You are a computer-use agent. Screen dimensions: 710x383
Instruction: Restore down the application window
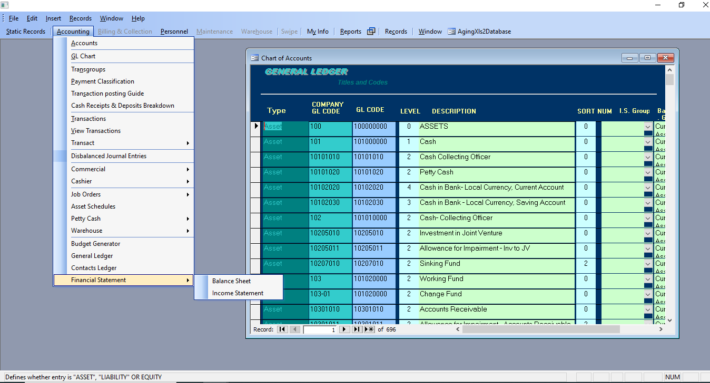[682, 5]
